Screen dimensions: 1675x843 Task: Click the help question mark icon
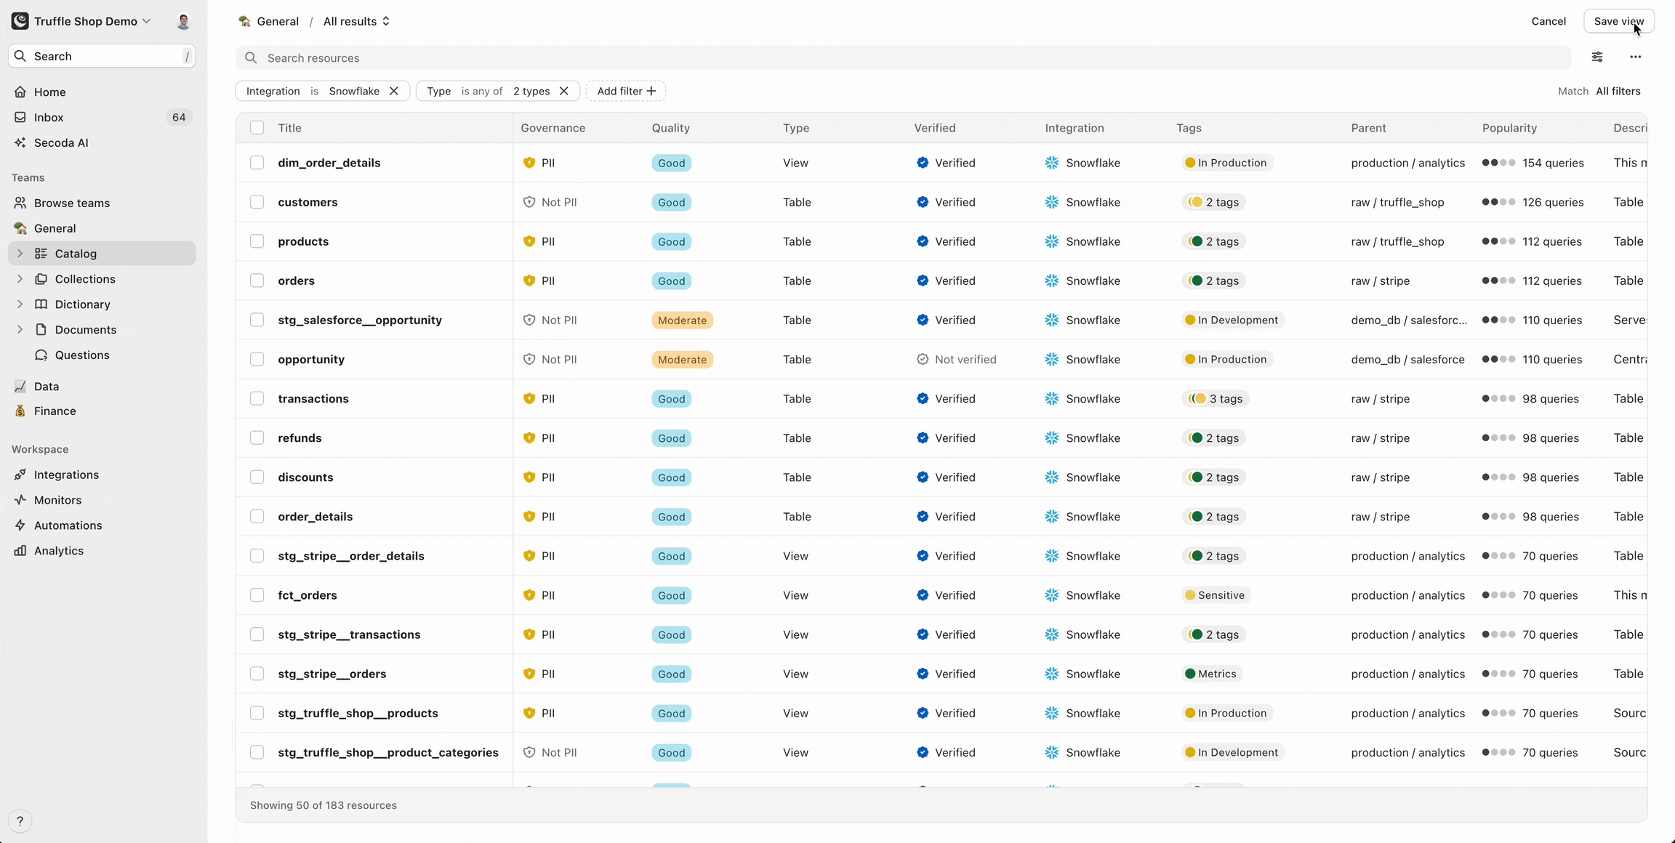(x=20, y=821)
